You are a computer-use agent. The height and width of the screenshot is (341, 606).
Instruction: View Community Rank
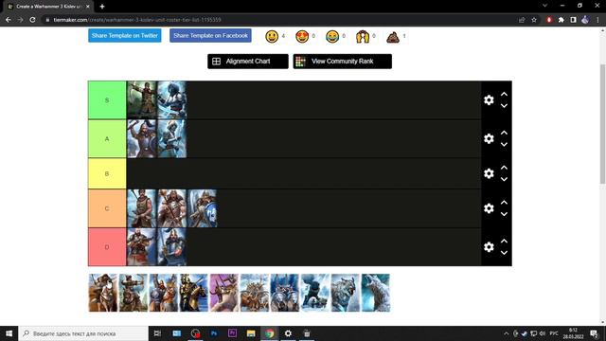pos(342,61)
